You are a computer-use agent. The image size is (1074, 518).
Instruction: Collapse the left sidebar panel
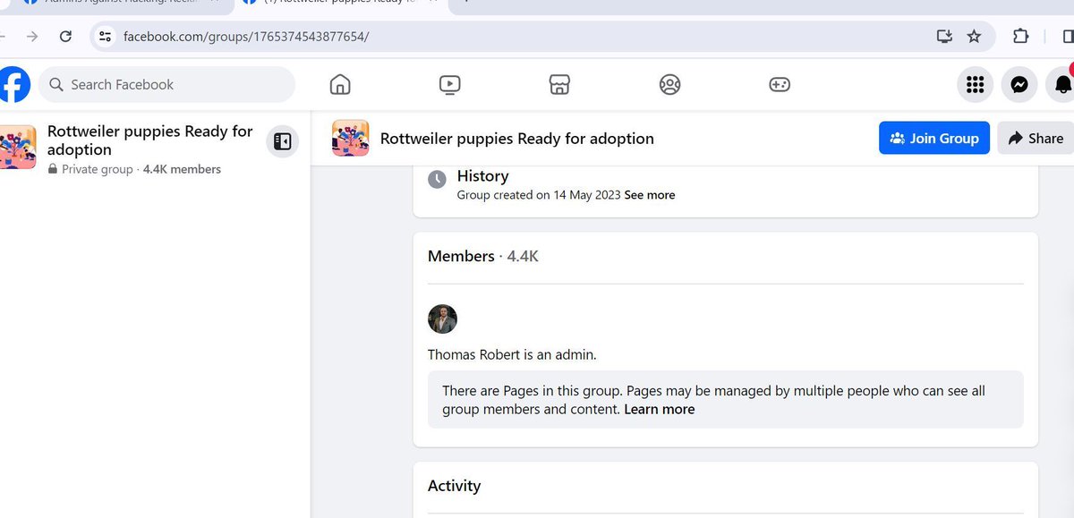coord(282,140)
